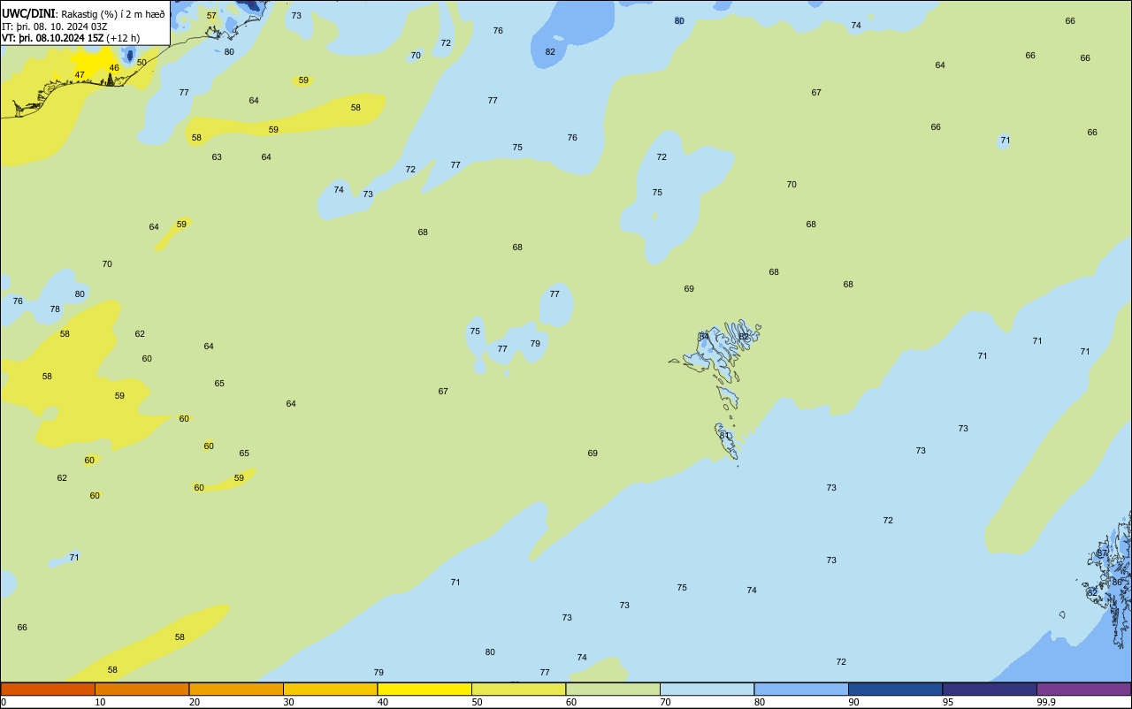Click the light blue 70–80 legend swatch
The width and height of the screenshot is (1132, 709).
point(707,689)
